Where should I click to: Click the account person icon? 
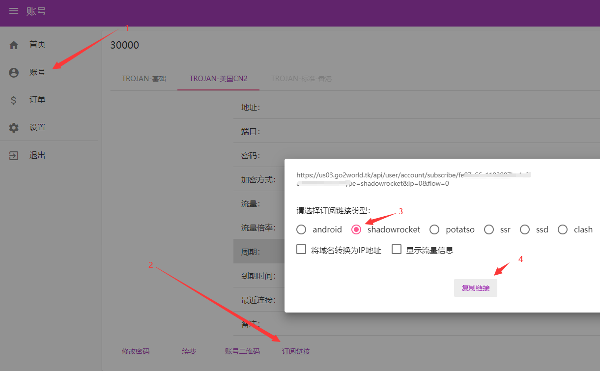[14, 73]
